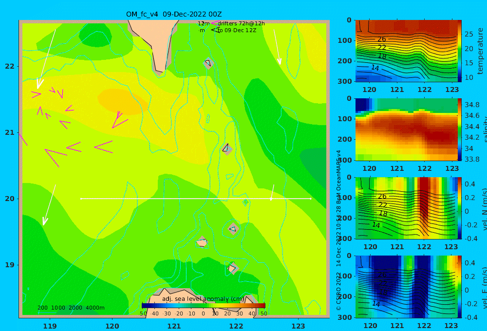Screen dimensions: 487x331
Task: Click the 34.8 tick on the salinity color bar
Action: point(472,105)
